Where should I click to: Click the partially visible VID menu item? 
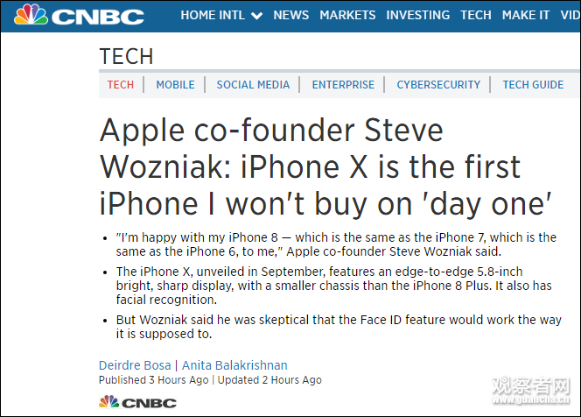click(x=570, y=15)
